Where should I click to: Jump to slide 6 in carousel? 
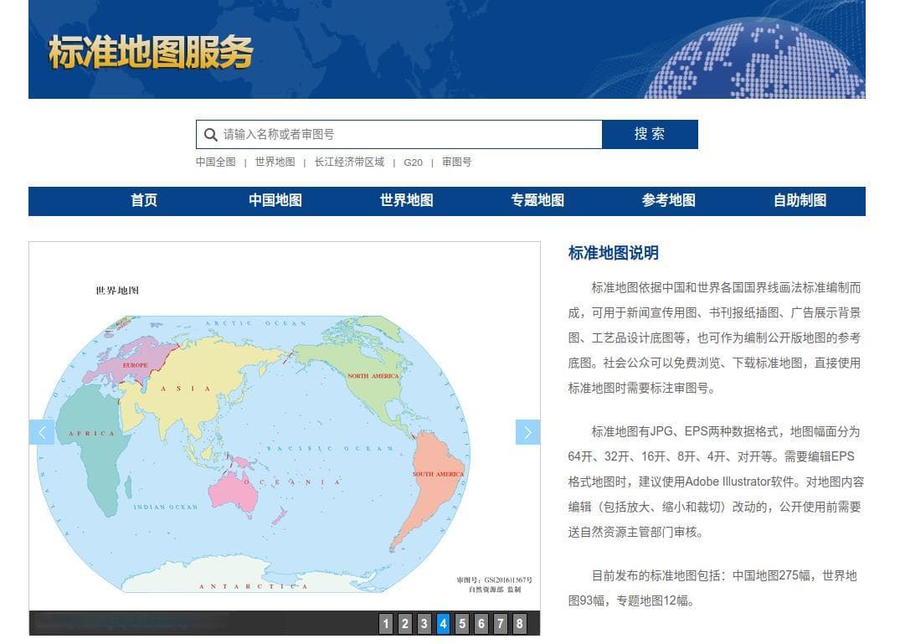pos(481,624)
